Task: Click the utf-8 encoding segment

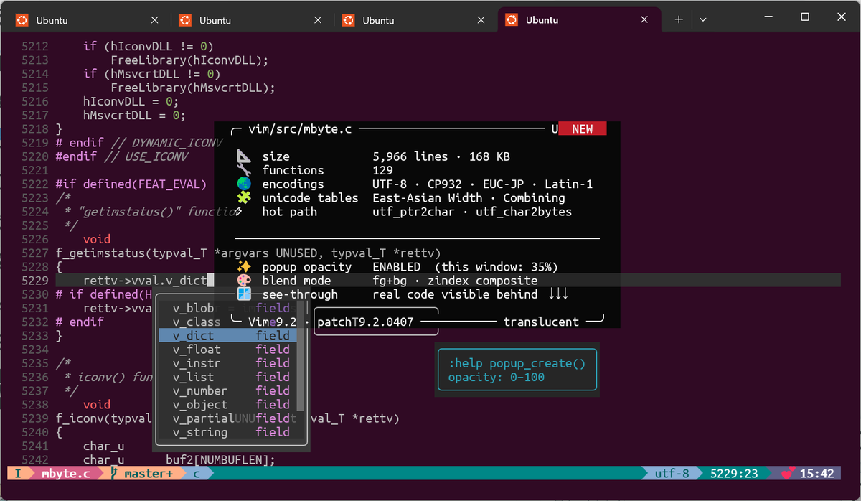Action: (672, 474)
